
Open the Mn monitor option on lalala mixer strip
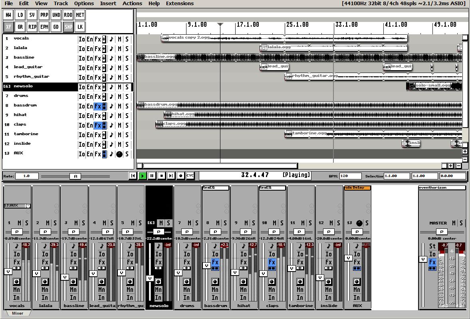click(x=45, y=290)
